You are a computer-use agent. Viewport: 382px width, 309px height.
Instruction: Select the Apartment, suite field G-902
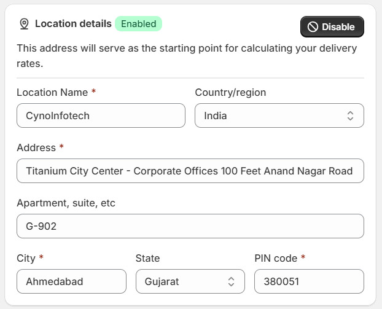(190, 226)
